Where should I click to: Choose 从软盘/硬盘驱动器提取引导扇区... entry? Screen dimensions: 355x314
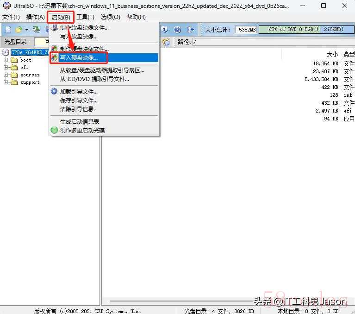[x=104, y=70]
